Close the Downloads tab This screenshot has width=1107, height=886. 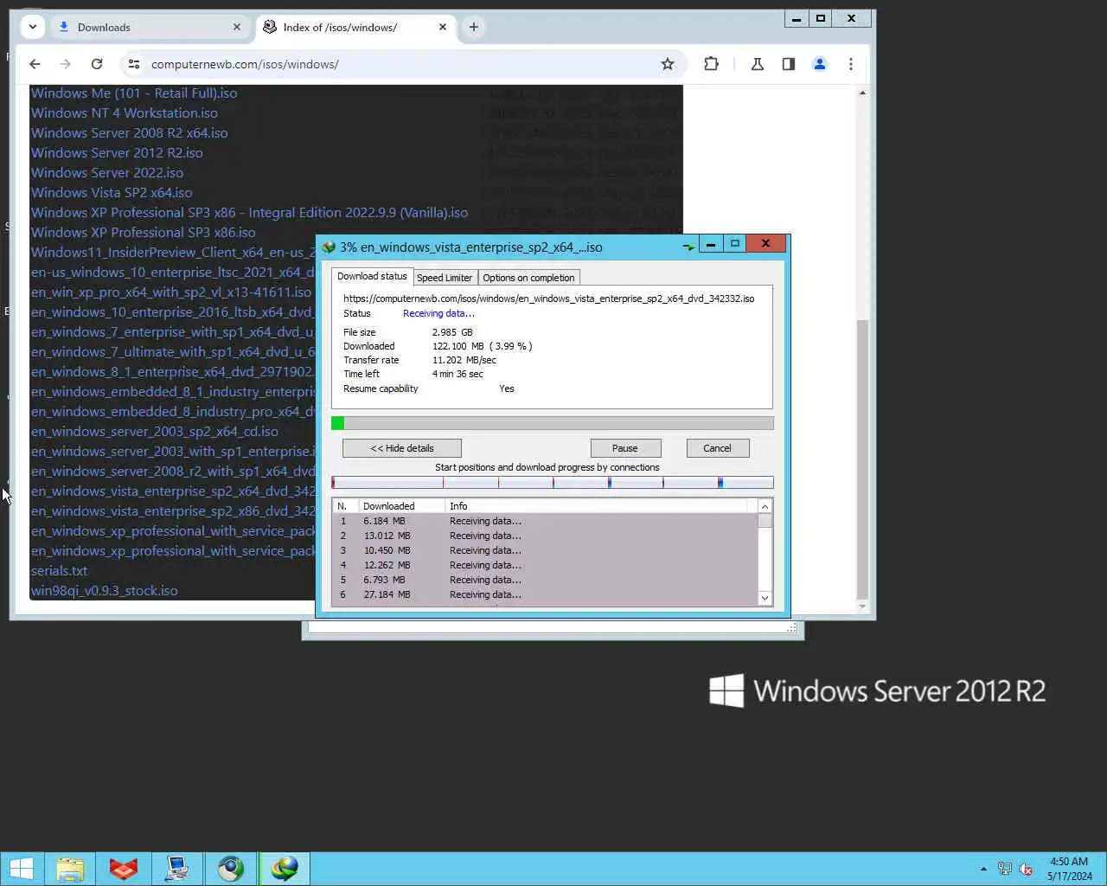237,27
